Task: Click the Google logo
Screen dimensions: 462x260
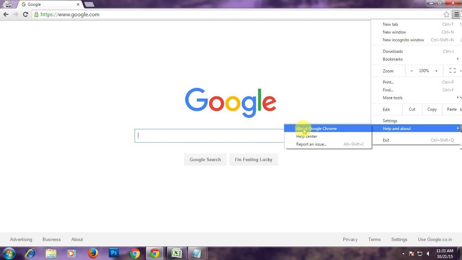Action: (231, 102)
